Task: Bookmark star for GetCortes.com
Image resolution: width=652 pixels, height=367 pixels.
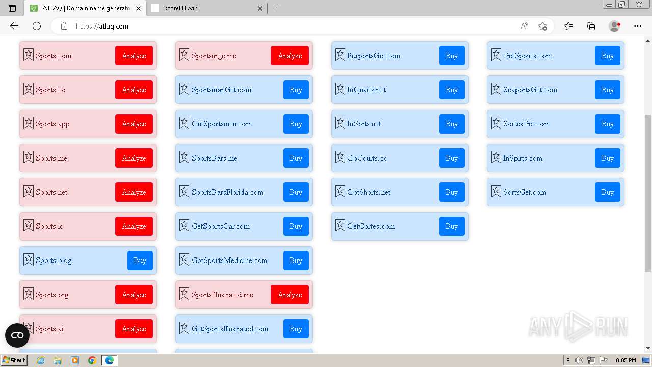Action: click(340, 225)
